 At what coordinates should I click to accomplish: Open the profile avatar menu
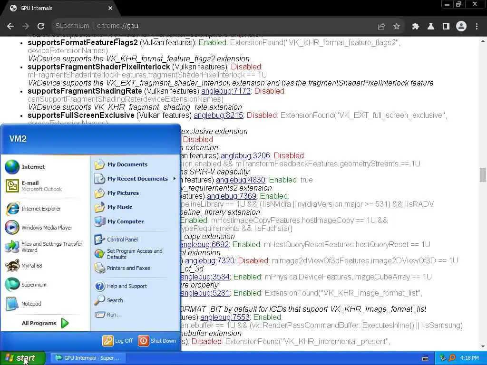click(461, 27)
